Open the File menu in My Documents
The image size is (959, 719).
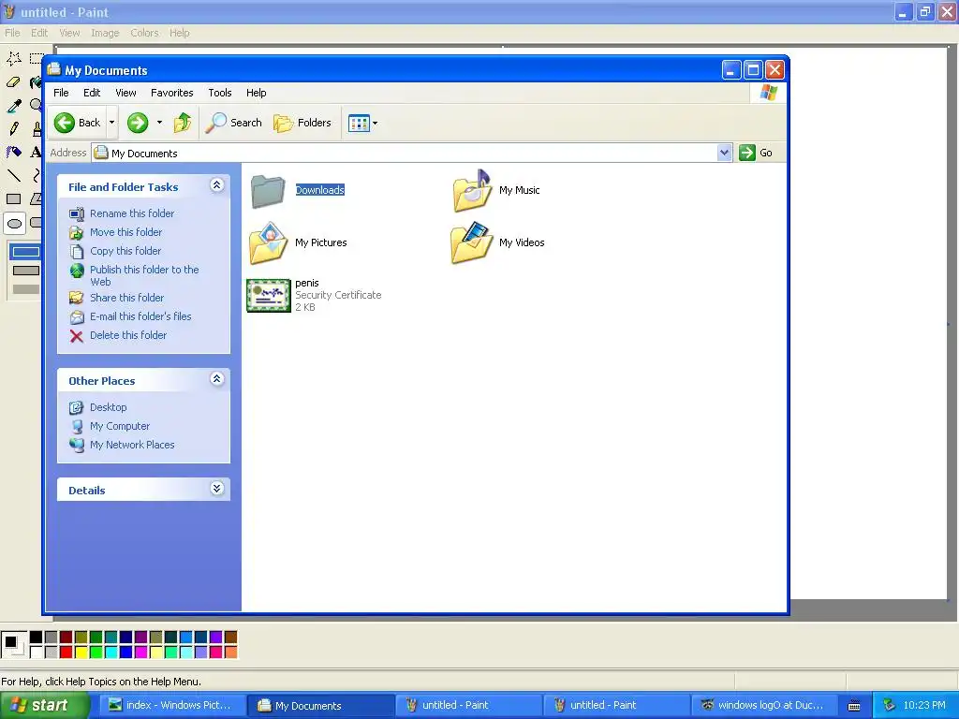(x=61, y=93)
